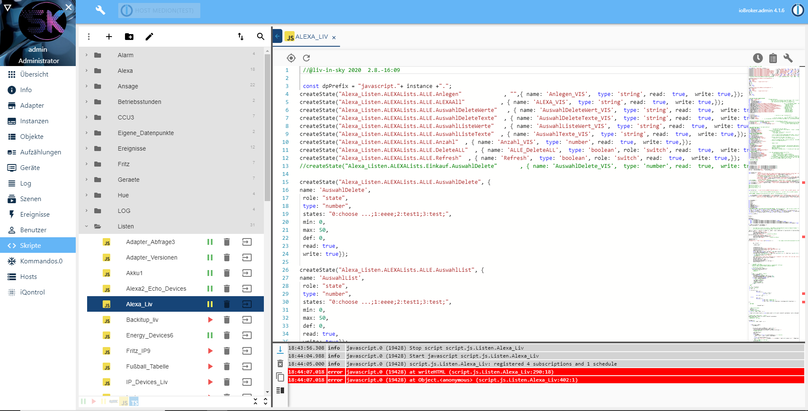Copy log output icon
The height and width of the screenshot is (411, 808).
(x=280, y=377)
